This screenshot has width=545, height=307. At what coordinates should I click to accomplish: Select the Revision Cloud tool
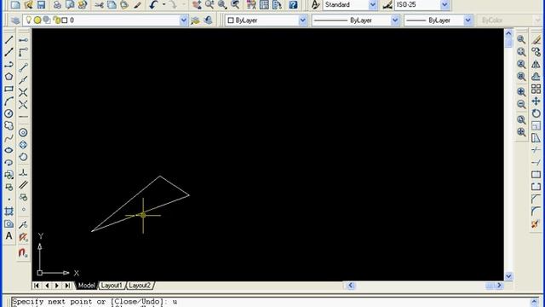9,125
